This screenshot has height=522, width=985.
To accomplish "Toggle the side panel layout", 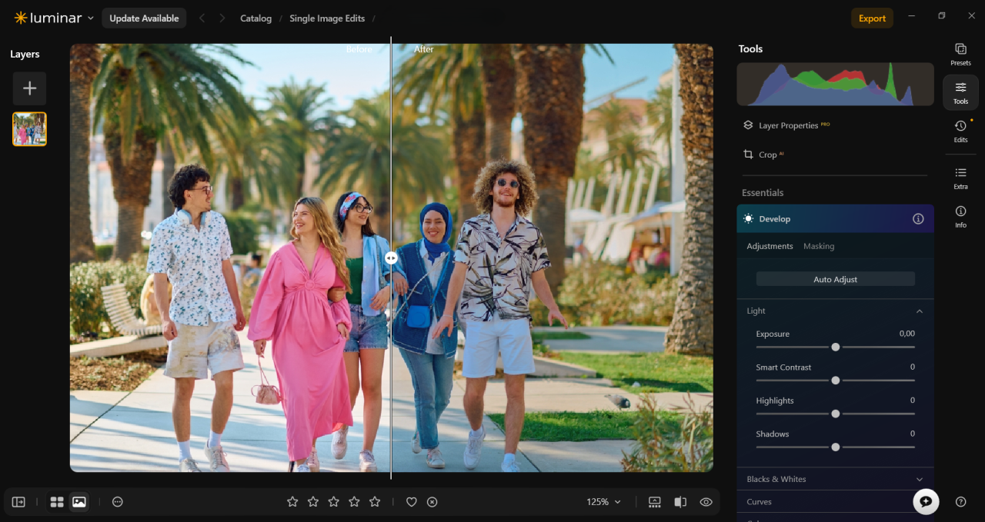I will (x=18, y=502).
